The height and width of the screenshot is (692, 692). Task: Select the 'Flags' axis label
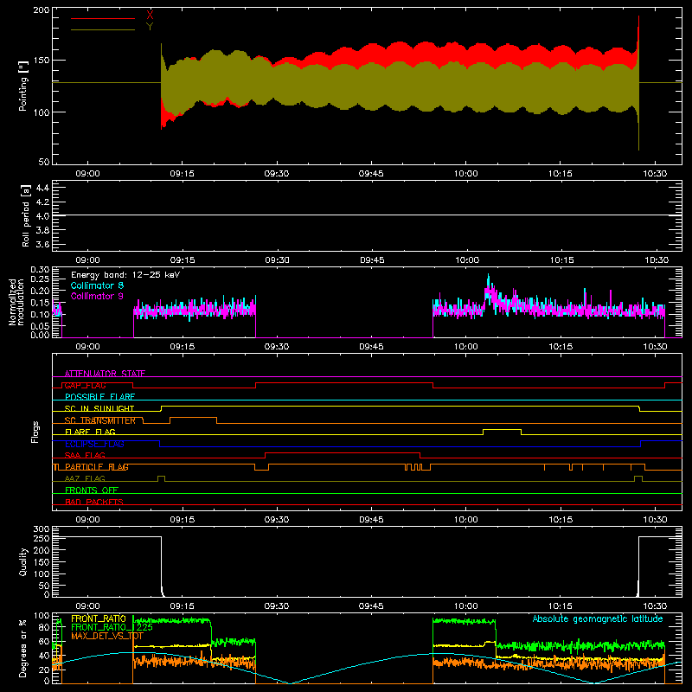click(x=35, y=432)
